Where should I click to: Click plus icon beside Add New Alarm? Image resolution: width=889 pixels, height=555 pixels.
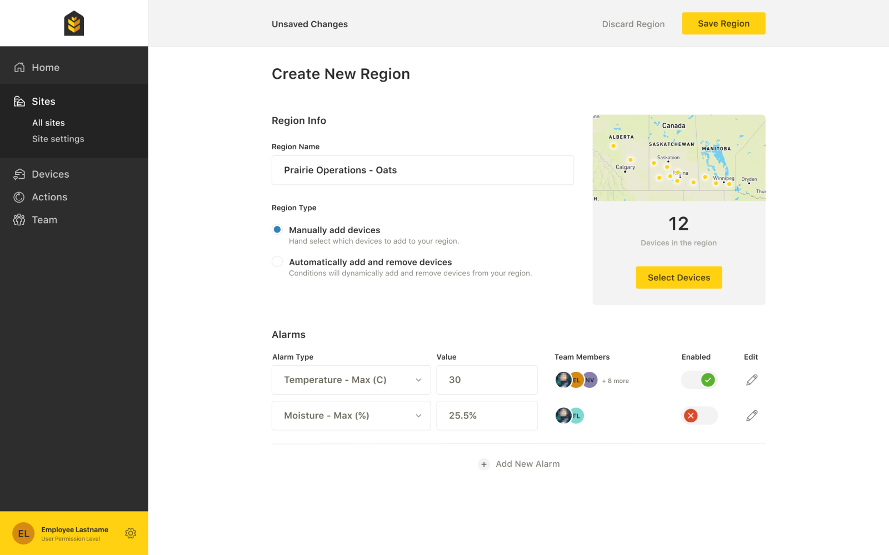pos(484,465)
